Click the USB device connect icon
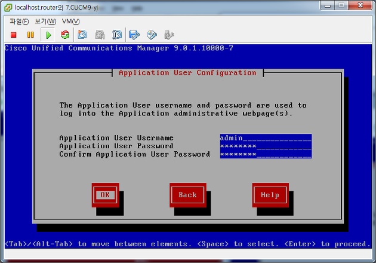376x263 pixels. (x=169, y=35)
